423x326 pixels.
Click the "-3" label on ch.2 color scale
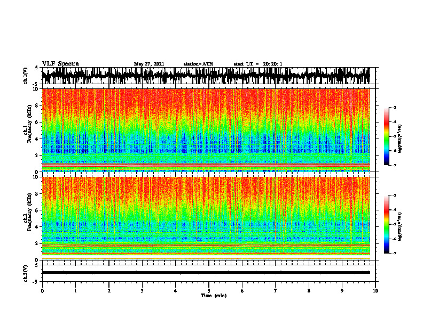394,195
